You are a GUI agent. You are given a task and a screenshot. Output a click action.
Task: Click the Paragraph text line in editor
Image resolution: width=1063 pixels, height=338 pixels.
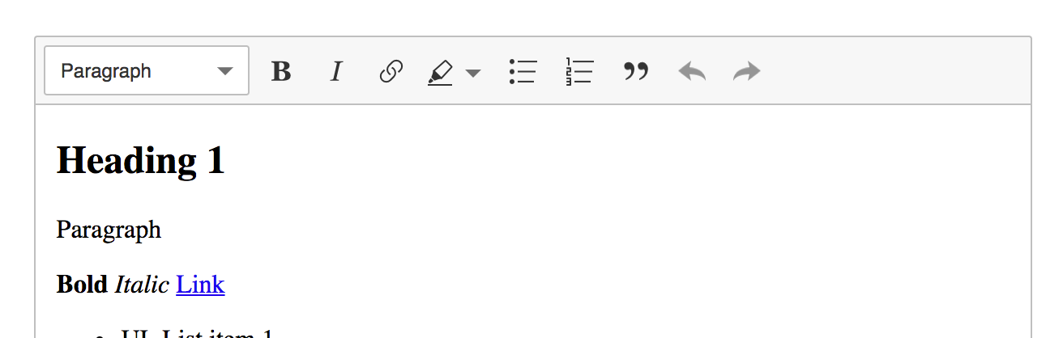pos(109,230)
